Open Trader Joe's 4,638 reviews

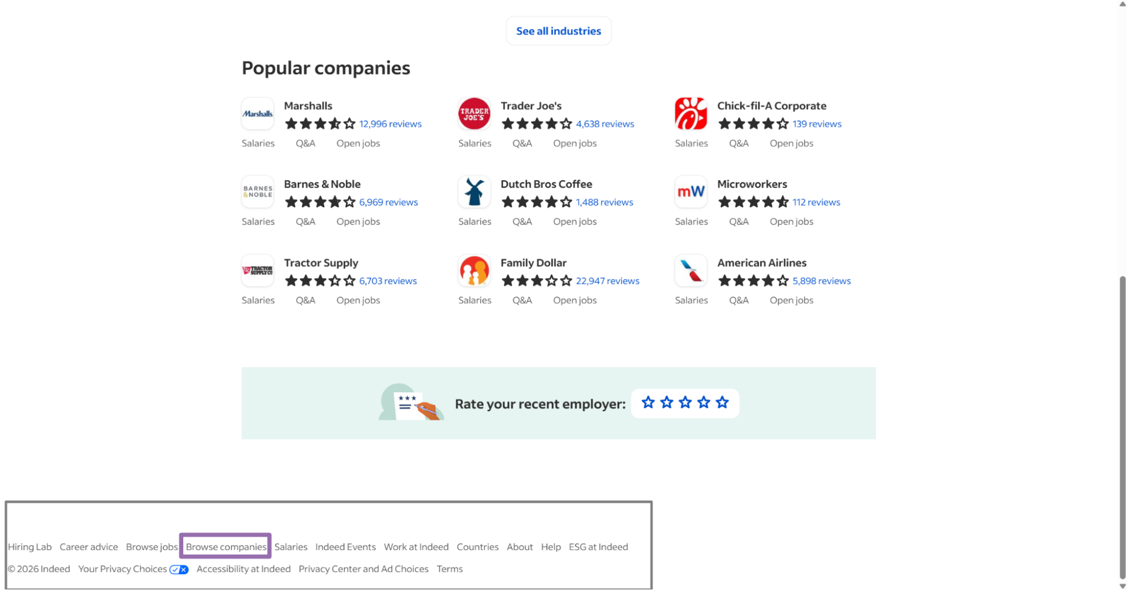pyautogui.click(x=605, y=124)
